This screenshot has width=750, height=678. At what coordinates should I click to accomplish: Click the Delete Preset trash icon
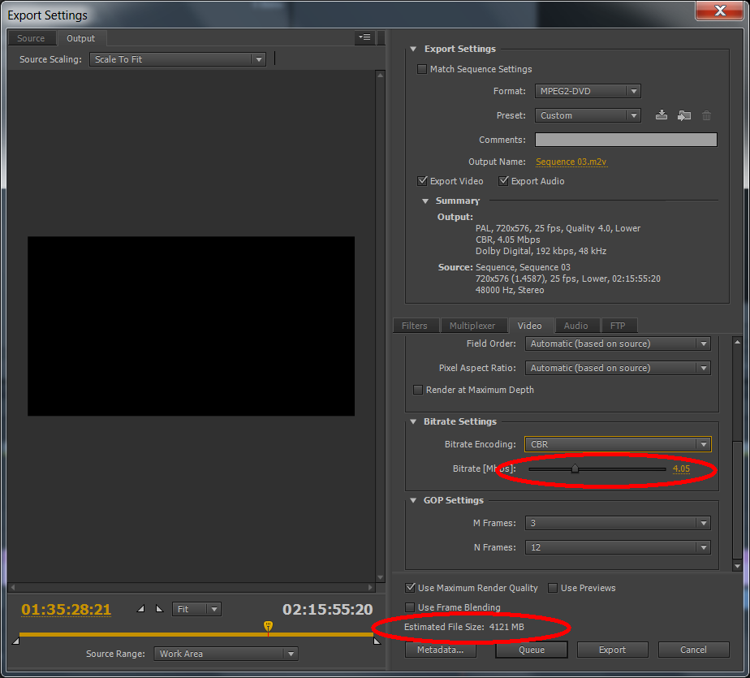[706, 114]
